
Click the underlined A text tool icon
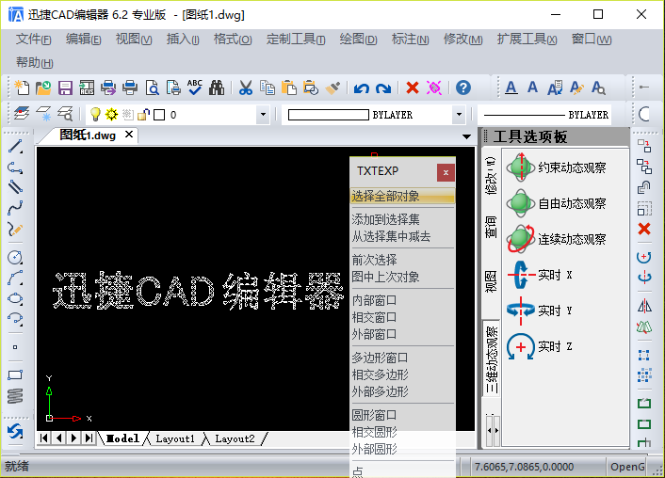tap(511, 88)
